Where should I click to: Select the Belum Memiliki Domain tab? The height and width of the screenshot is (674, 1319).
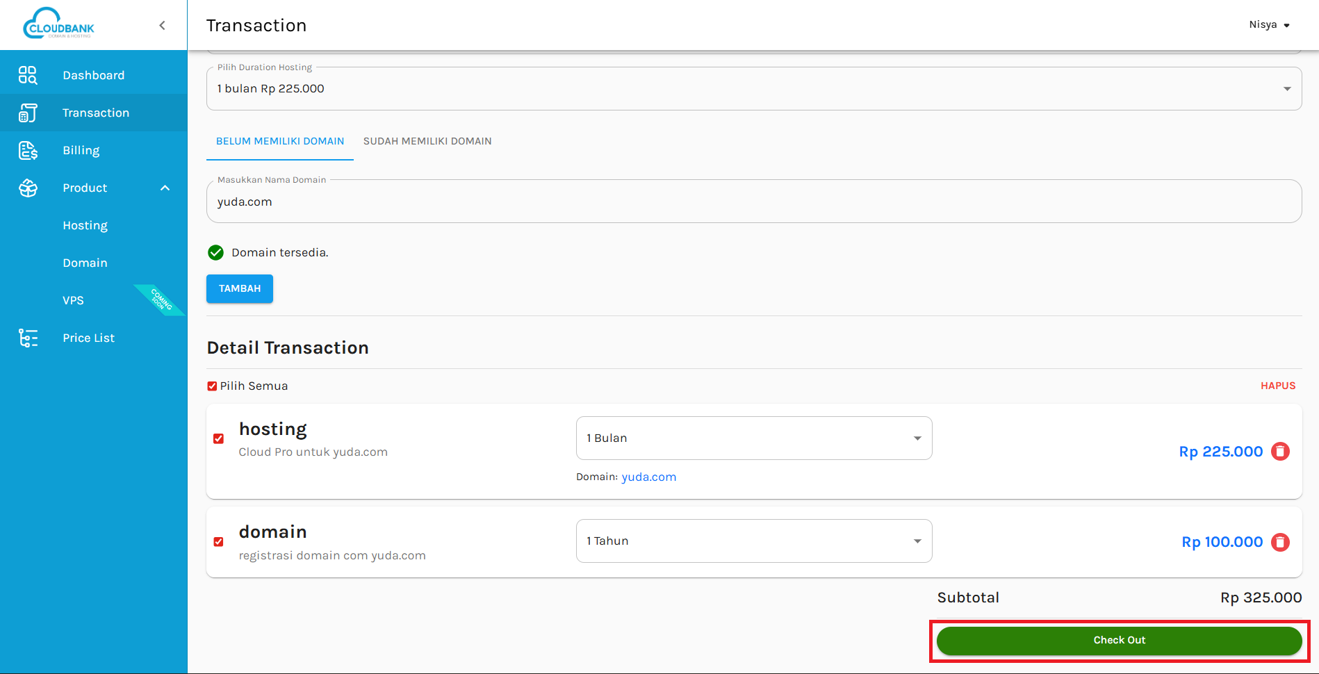(280, 141)
